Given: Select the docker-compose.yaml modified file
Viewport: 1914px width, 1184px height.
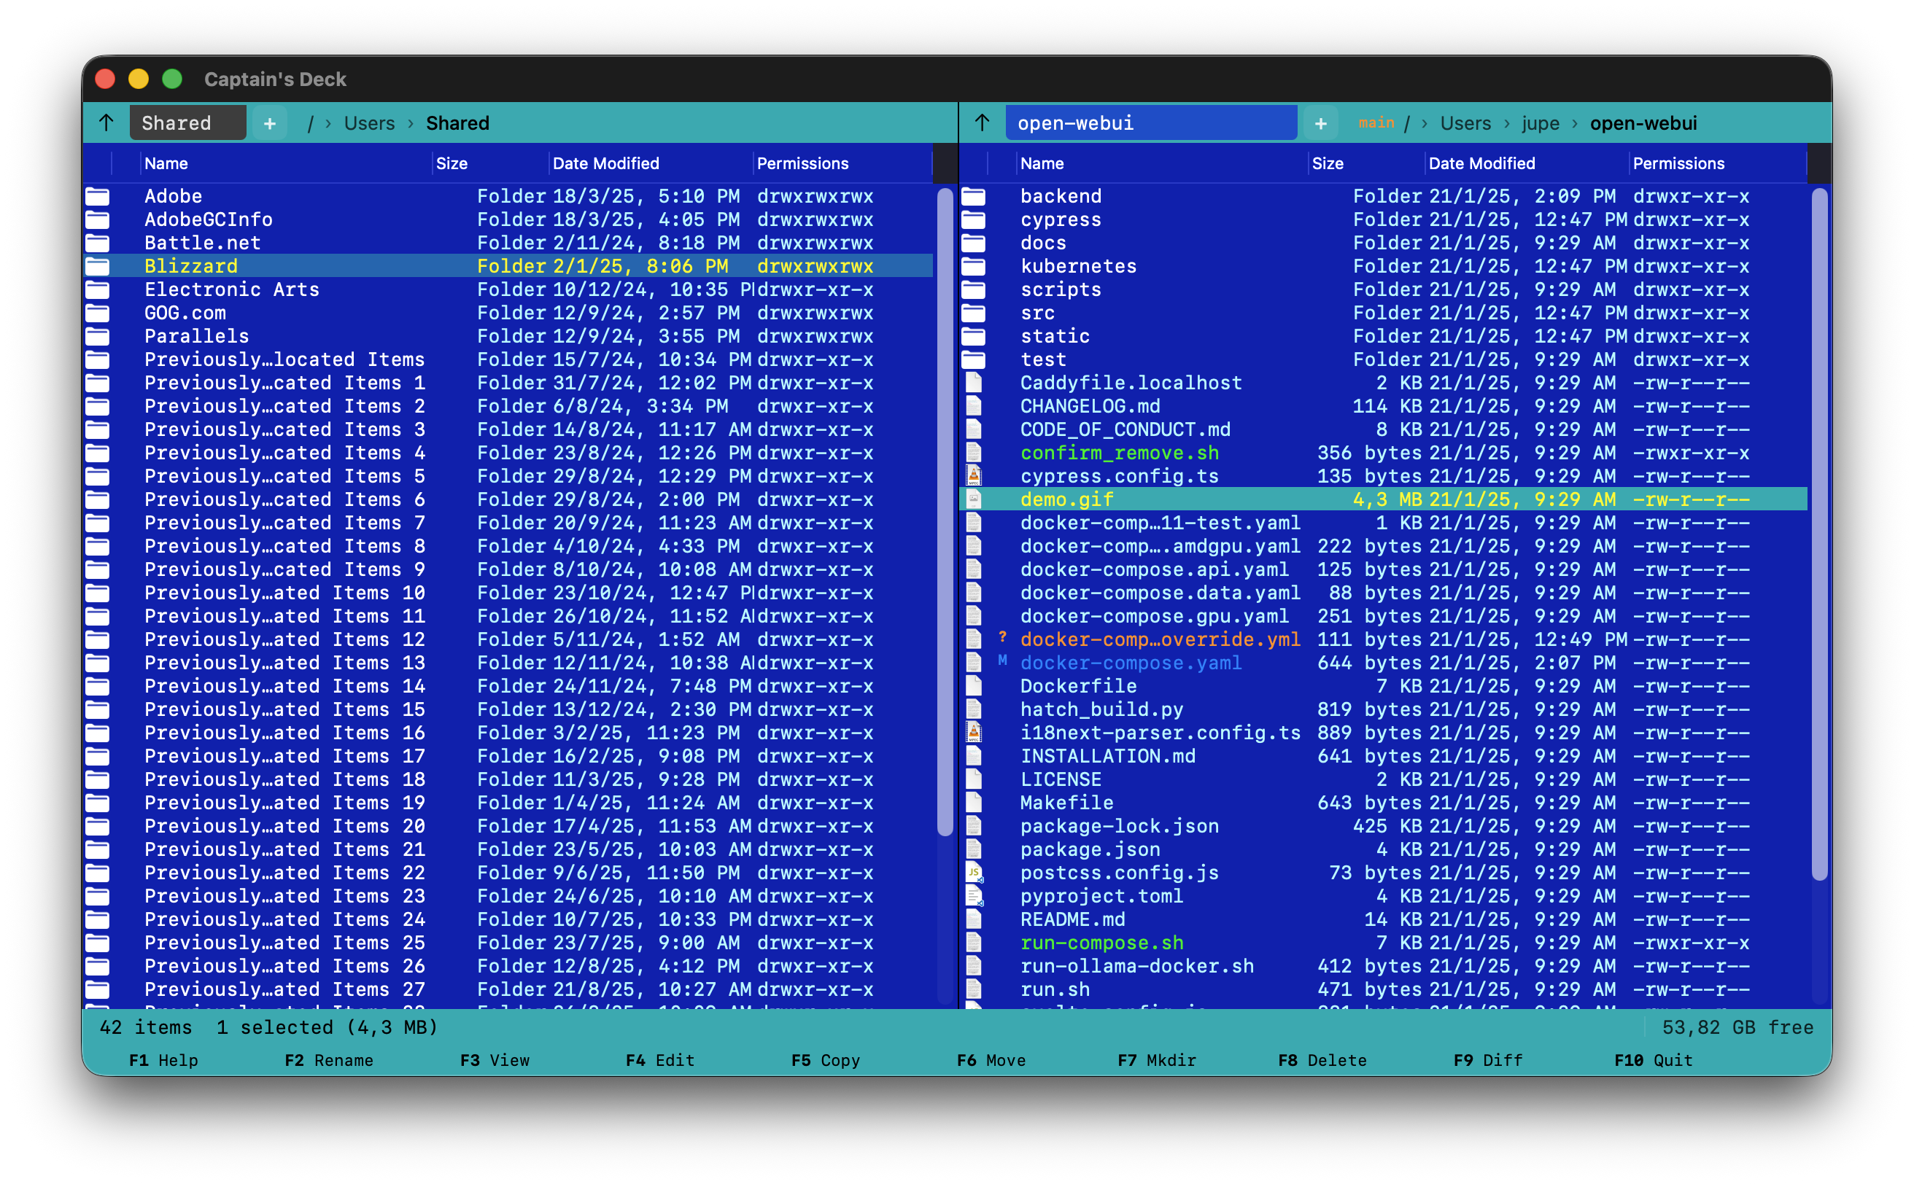Looking at the screenshot, I should [1130, 663].
